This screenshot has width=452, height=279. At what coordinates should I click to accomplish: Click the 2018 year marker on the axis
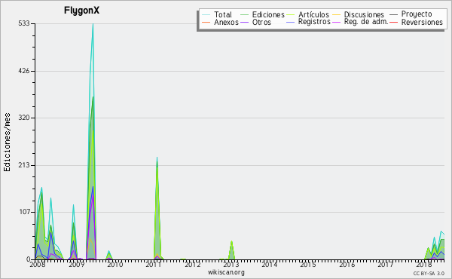424,265
